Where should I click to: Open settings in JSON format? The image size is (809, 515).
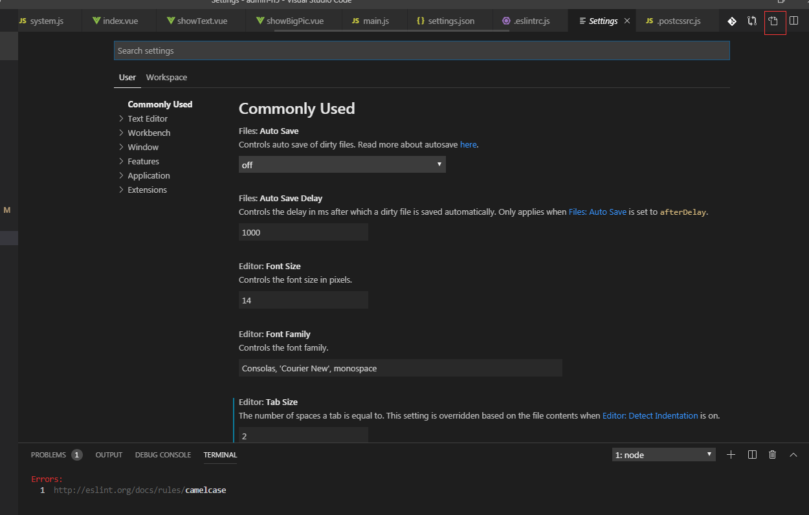[x=775, y=21]
